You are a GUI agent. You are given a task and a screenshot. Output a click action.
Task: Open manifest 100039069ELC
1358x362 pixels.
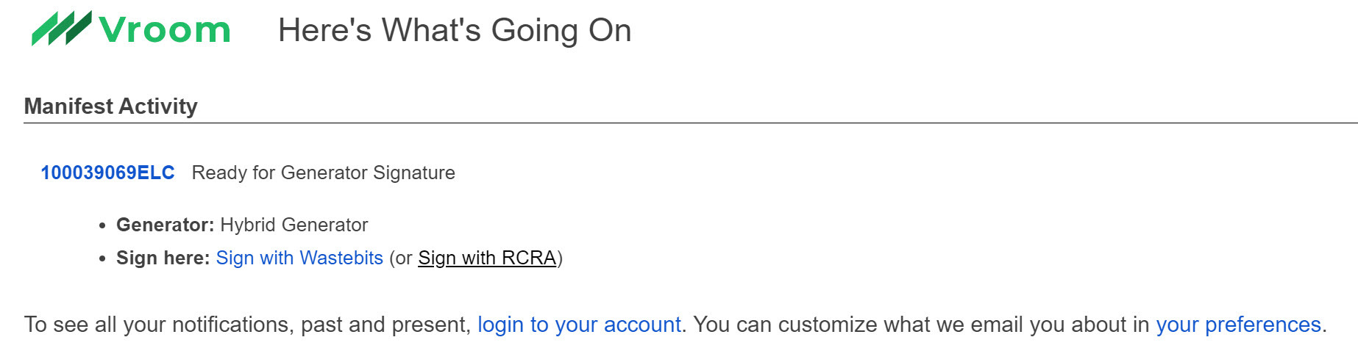[107, 173]
